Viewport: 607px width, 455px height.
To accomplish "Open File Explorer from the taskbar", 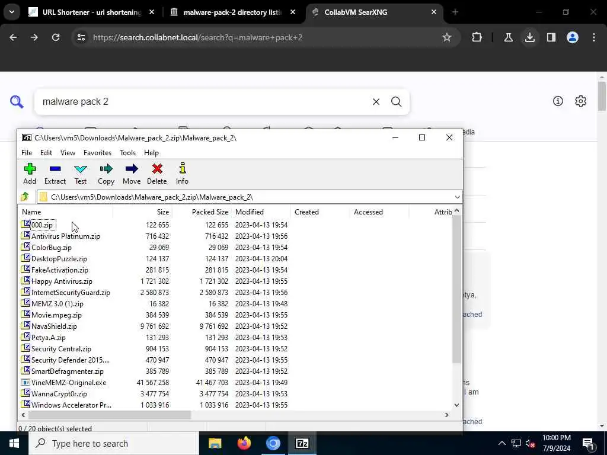I will pyautogui.click(x=215, y=443).
